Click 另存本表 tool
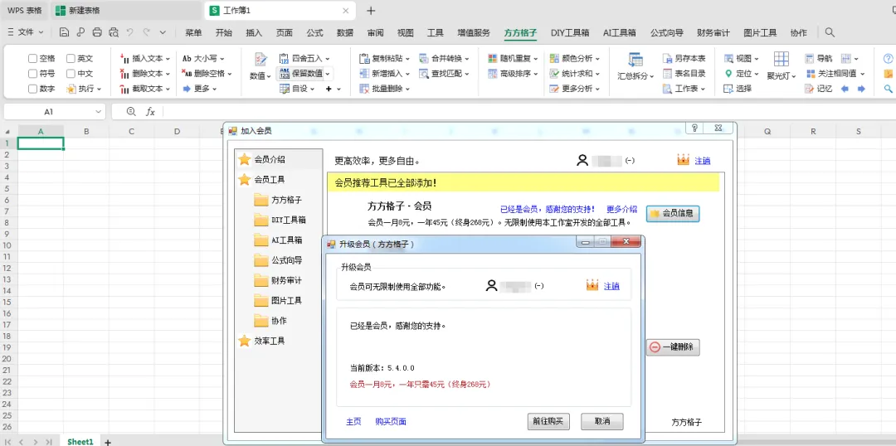This screenshot has height=446, width=896. coord(684,58)
